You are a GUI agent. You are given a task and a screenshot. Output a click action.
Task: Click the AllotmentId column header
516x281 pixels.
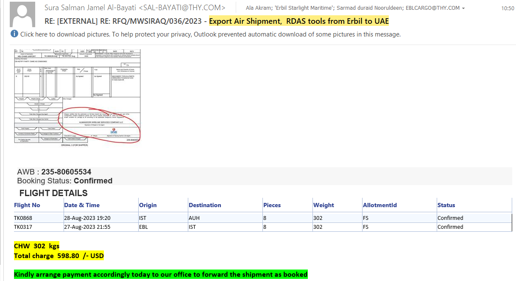point(379,205)
